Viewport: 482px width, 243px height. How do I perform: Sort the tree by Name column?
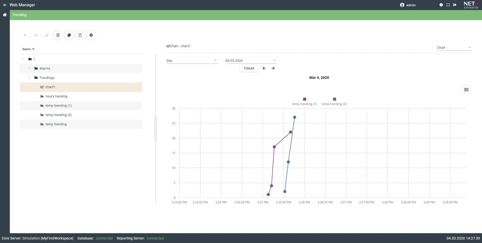click(28, 49)
